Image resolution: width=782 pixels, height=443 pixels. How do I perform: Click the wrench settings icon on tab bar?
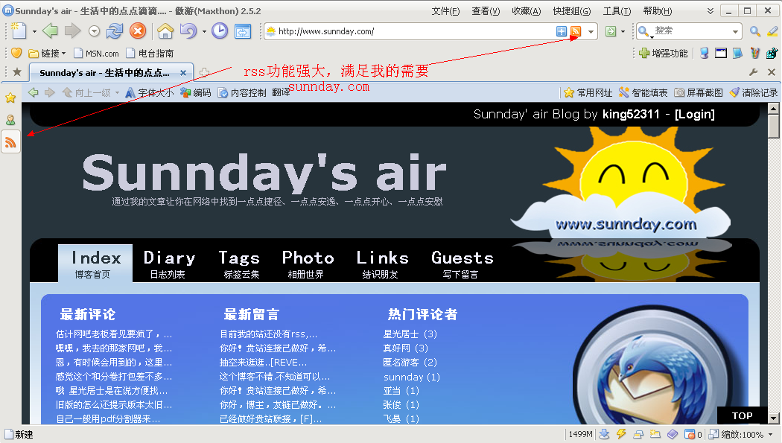(753, 72)
